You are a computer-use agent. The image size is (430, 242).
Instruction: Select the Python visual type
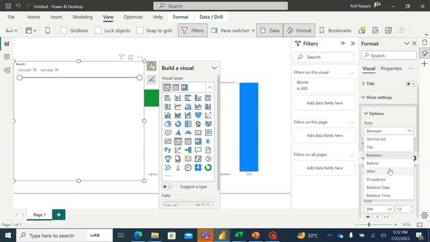pyautogui.click(x=168, y=150)
